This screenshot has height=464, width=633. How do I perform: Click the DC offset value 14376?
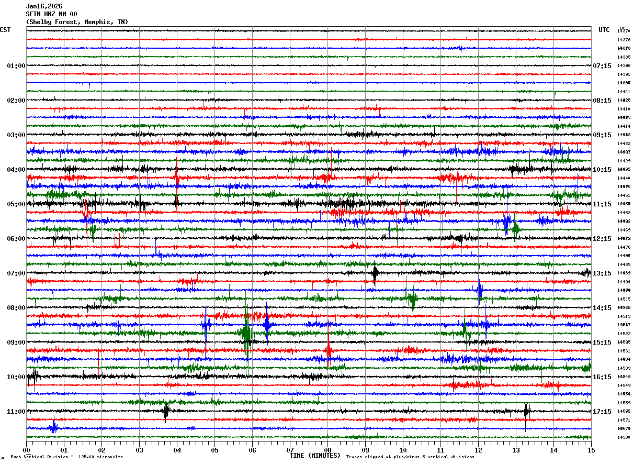coord(624,40)
